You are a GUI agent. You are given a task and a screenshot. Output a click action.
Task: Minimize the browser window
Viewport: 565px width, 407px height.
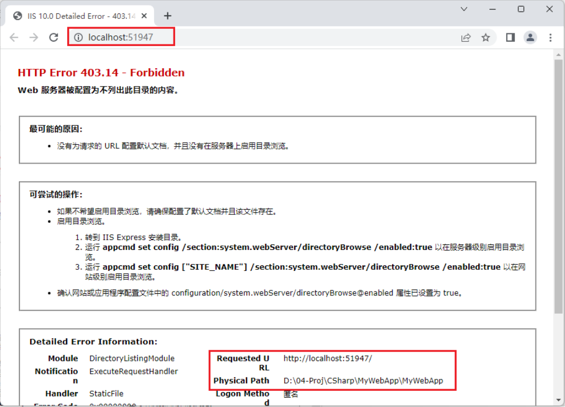(493, 9)
